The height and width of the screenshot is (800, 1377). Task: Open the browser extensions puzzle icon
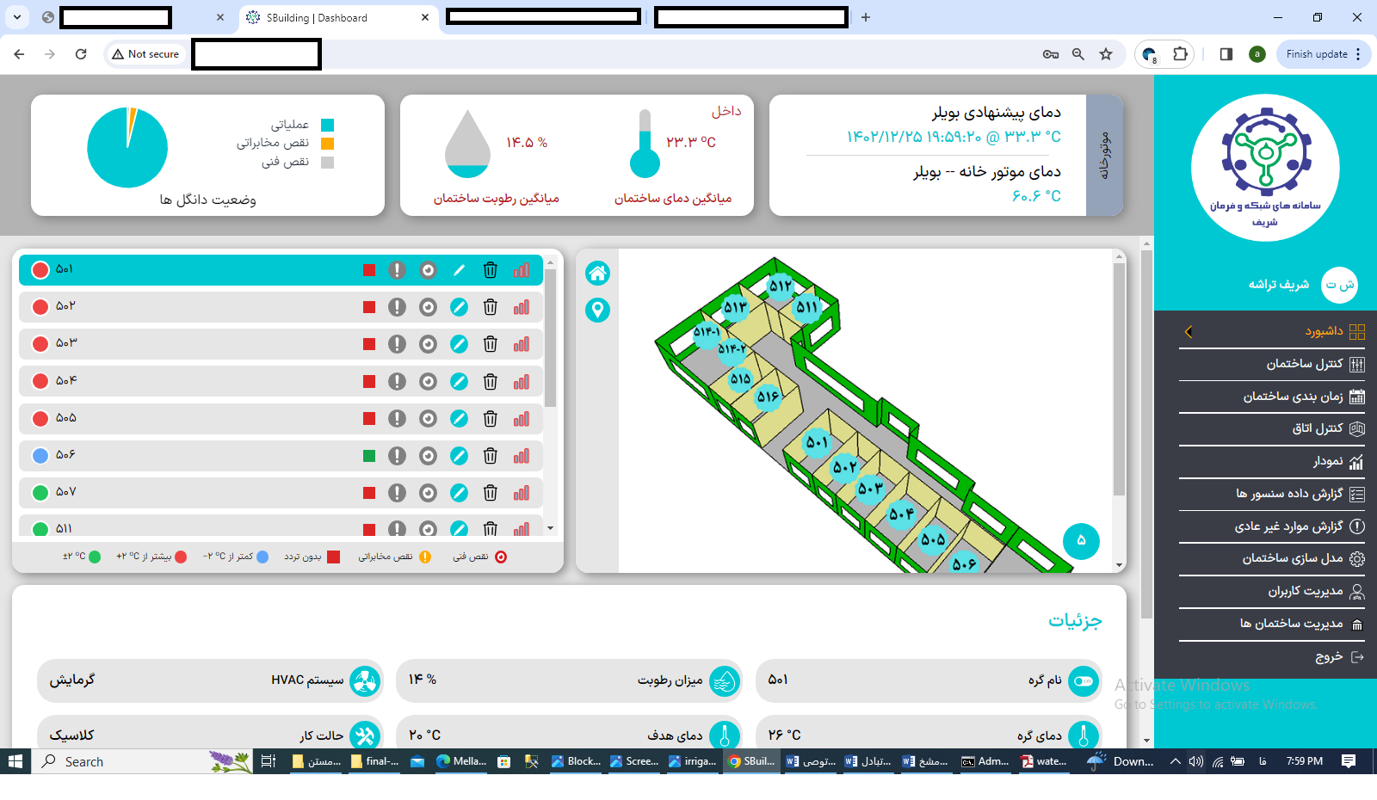[x=1180, y=54]
